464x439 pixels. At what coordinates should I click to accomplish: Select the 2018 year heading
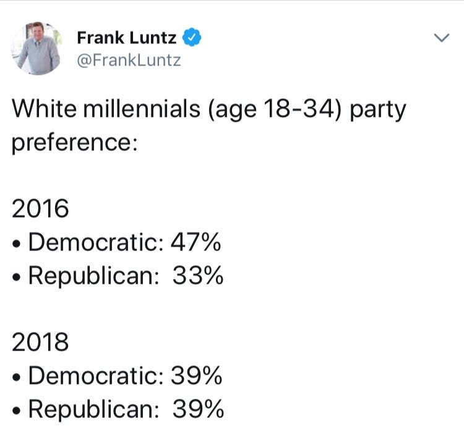(40, 342)
